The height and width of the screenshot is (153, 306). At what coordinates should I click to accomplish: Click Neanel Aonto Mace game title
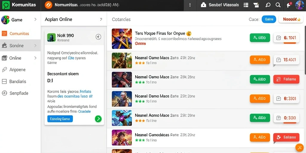pyautogui.click(x=152, y=115)
